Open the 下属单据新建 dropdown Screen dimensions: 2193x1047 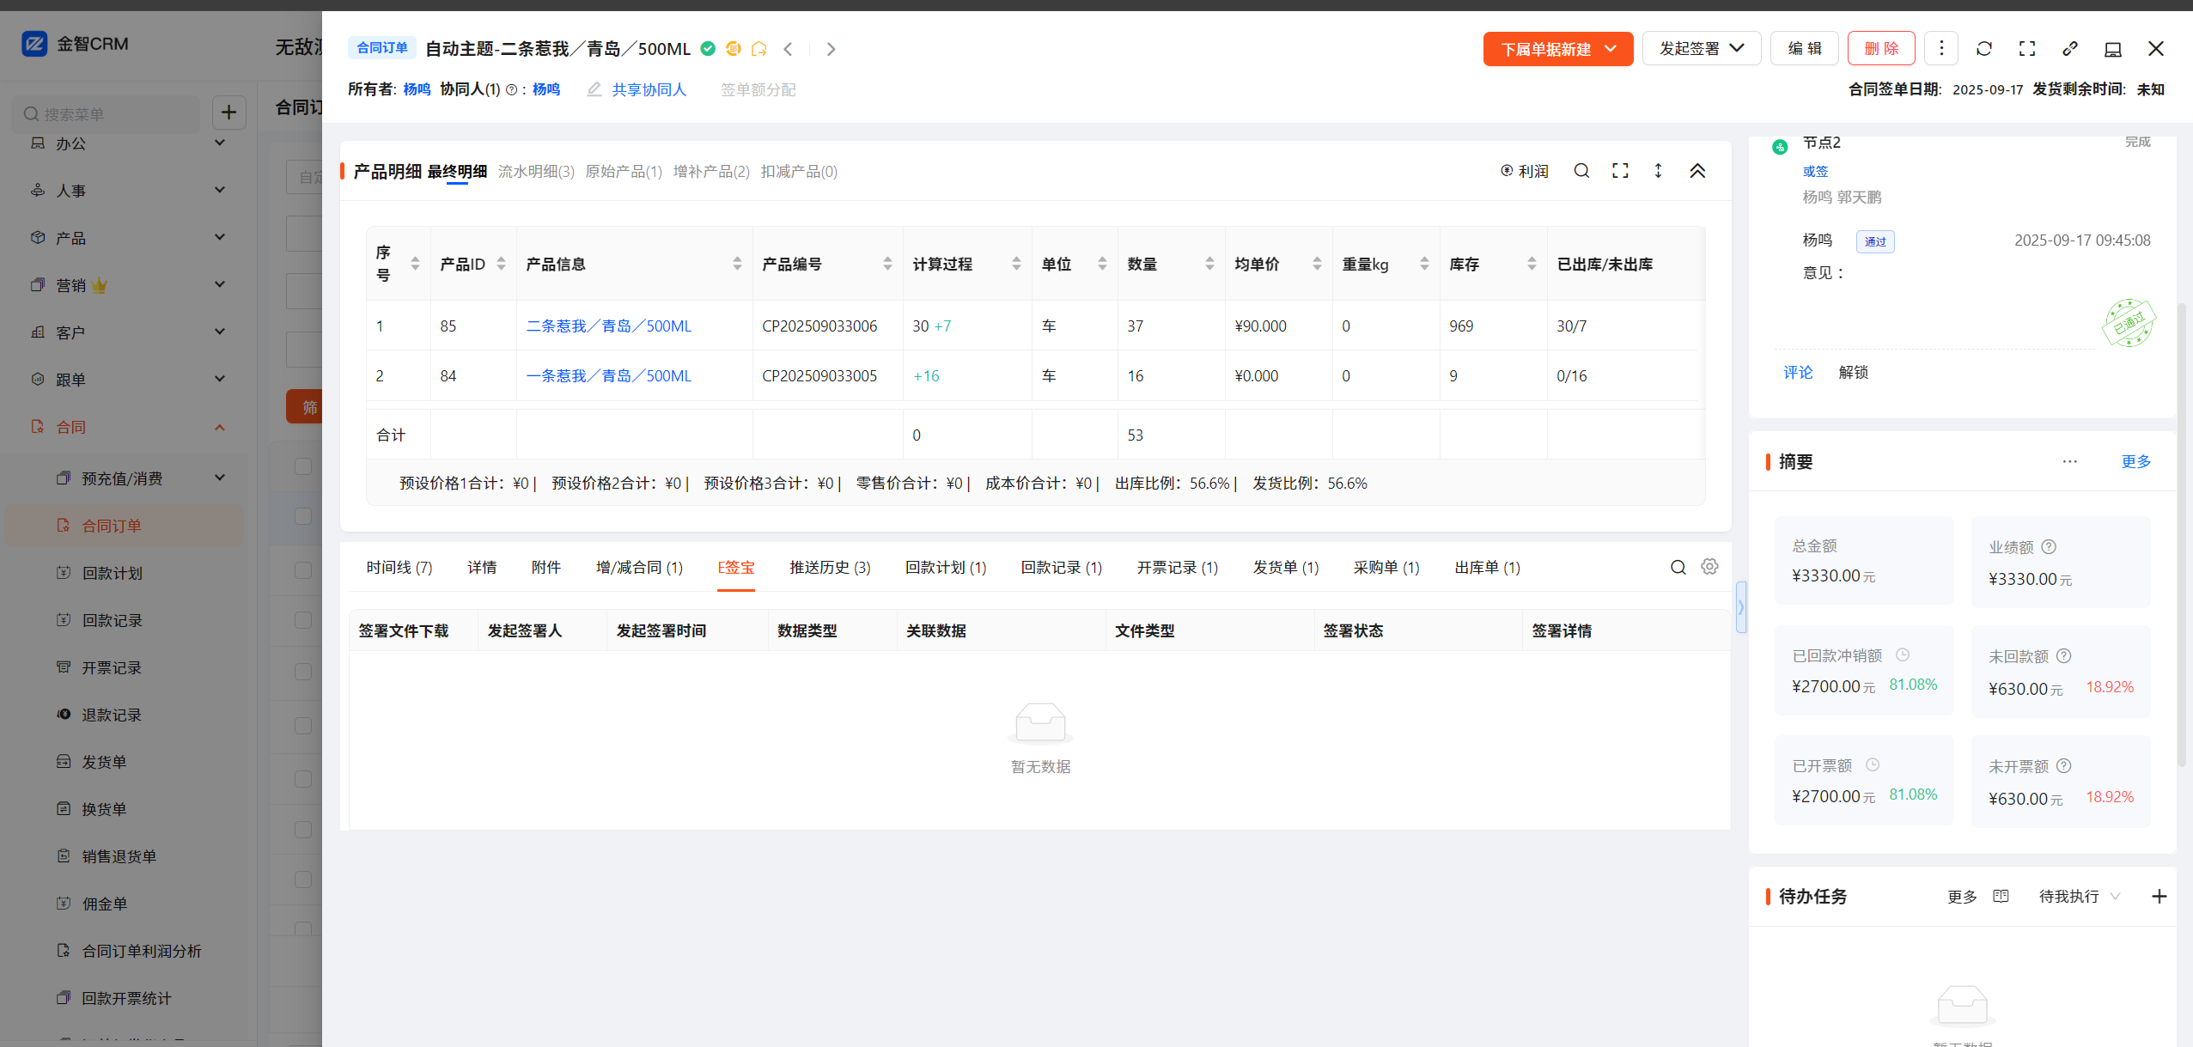pyautogui.click(x=1557, y=49)
